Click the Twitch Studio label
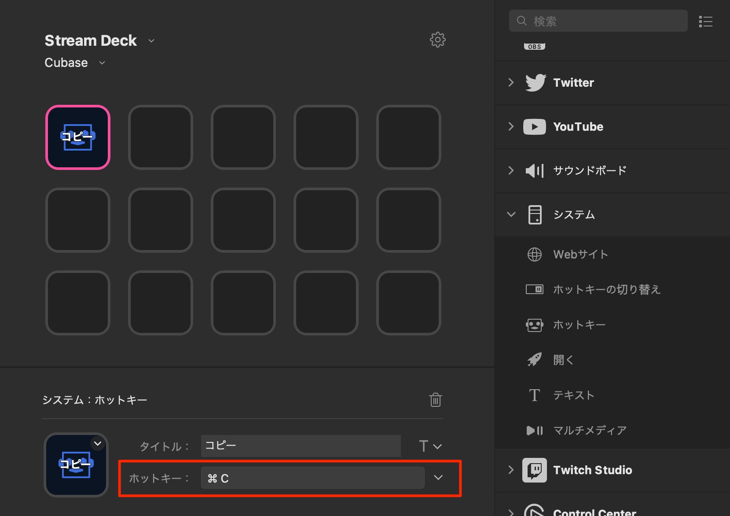730x516 pixels. (x=593, y=470)
